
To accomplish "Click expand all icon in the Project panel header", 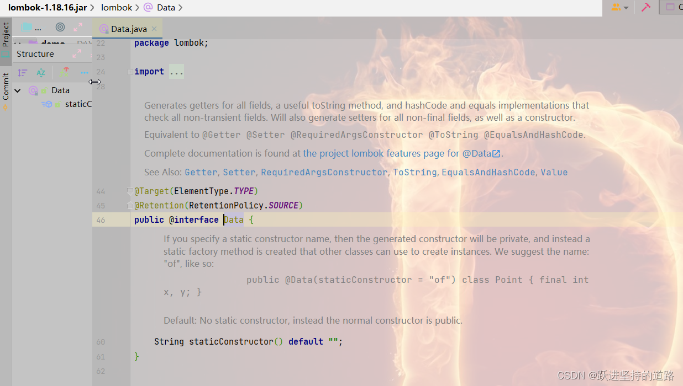I will pos(77,27).
